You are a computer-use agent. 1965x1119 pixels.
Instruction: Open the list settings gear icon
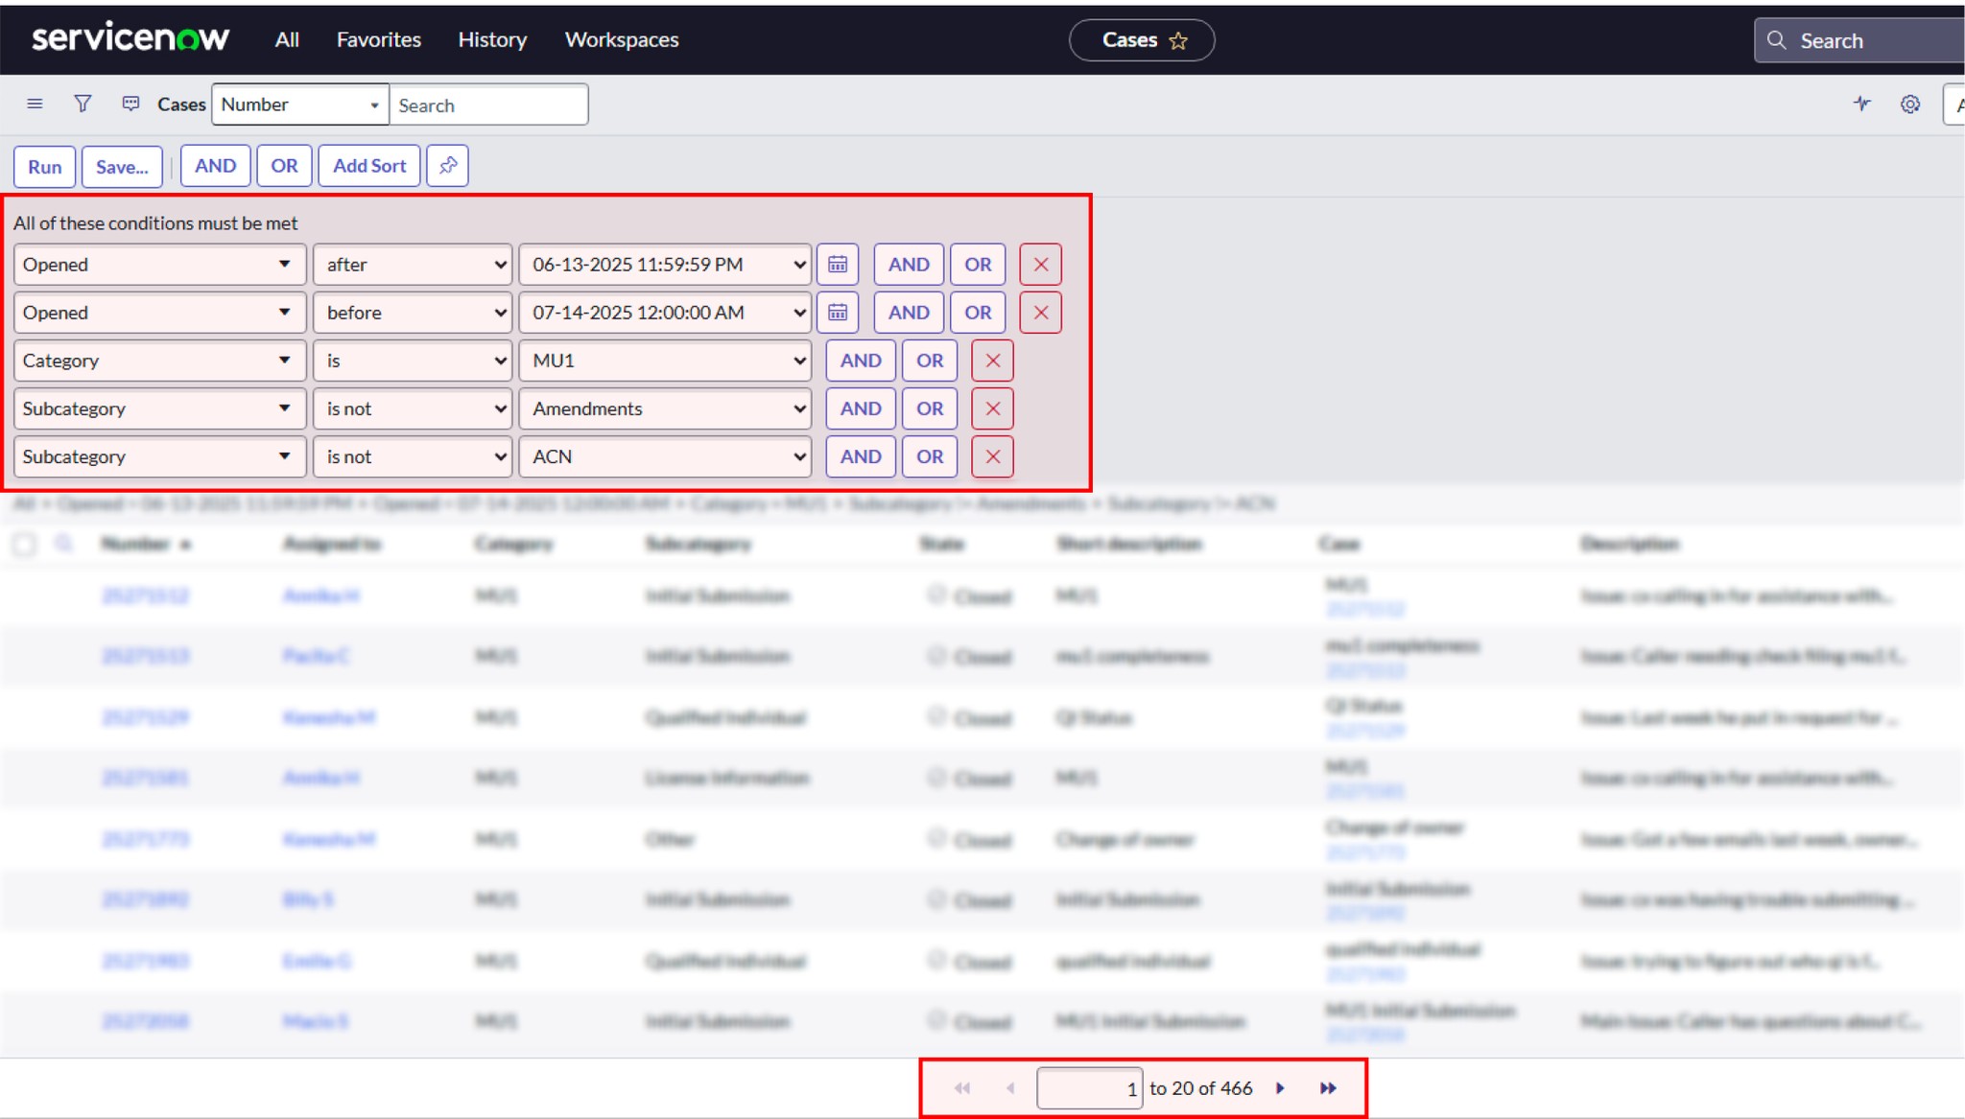[x=1909, y=105]
